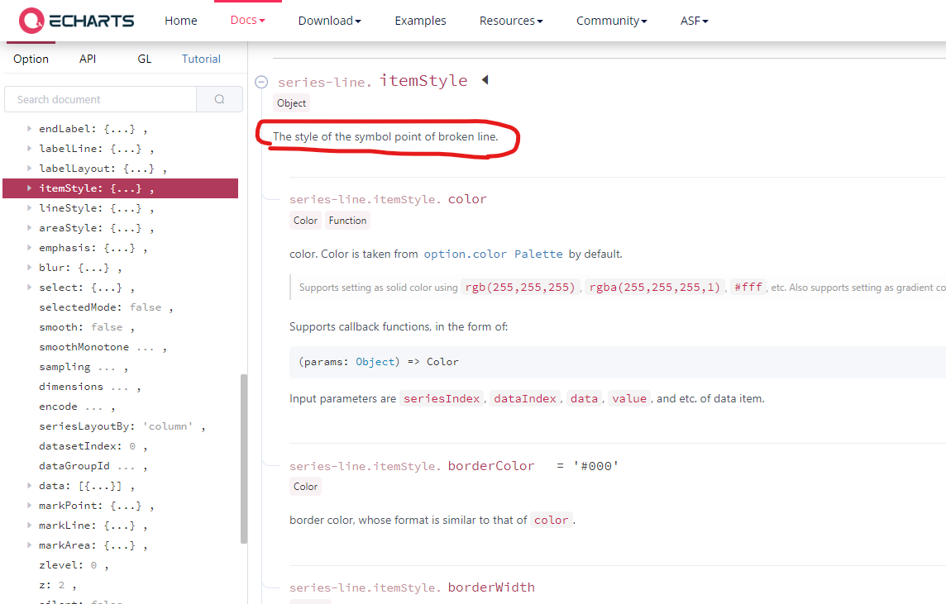Click the color link in borderColor description
The height and width of the screenshot is (604, 946).
pos(552,520)
